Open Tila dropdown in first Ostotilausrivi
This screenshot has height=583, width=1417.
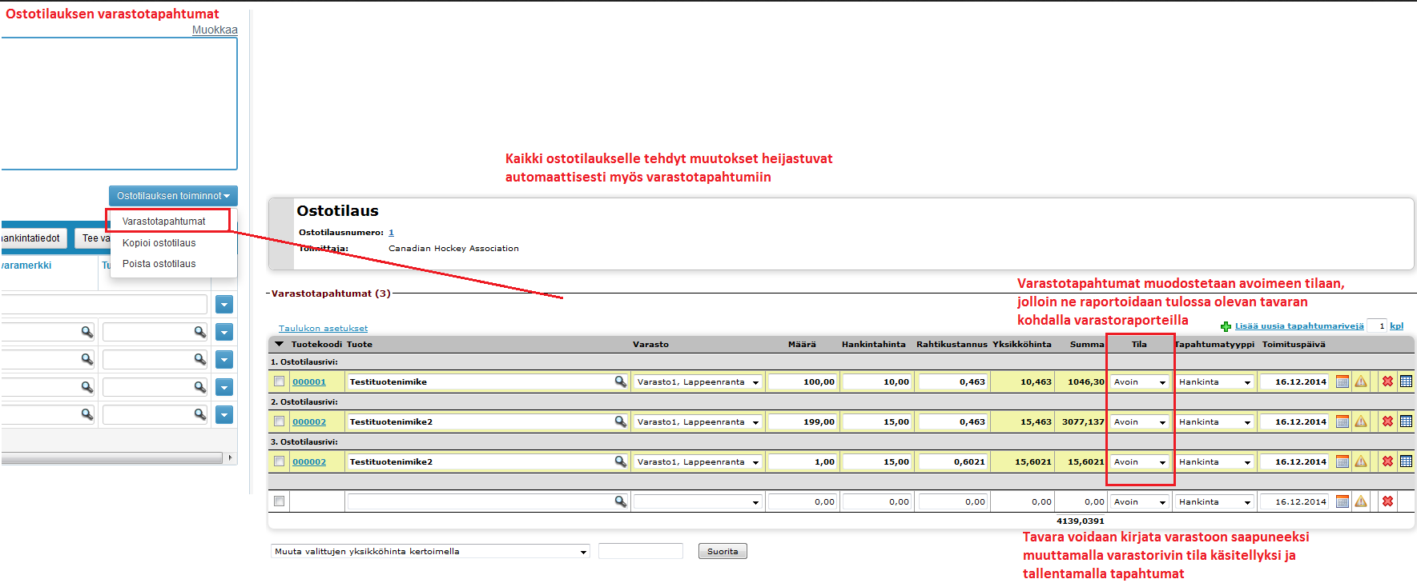[1139, 382]
